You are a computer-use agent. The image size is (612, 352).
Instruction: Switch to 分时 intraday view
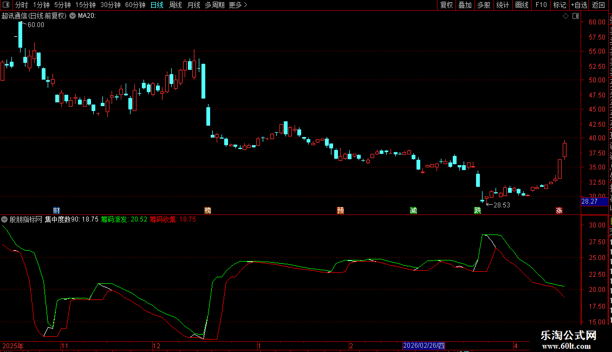point(22,5)
